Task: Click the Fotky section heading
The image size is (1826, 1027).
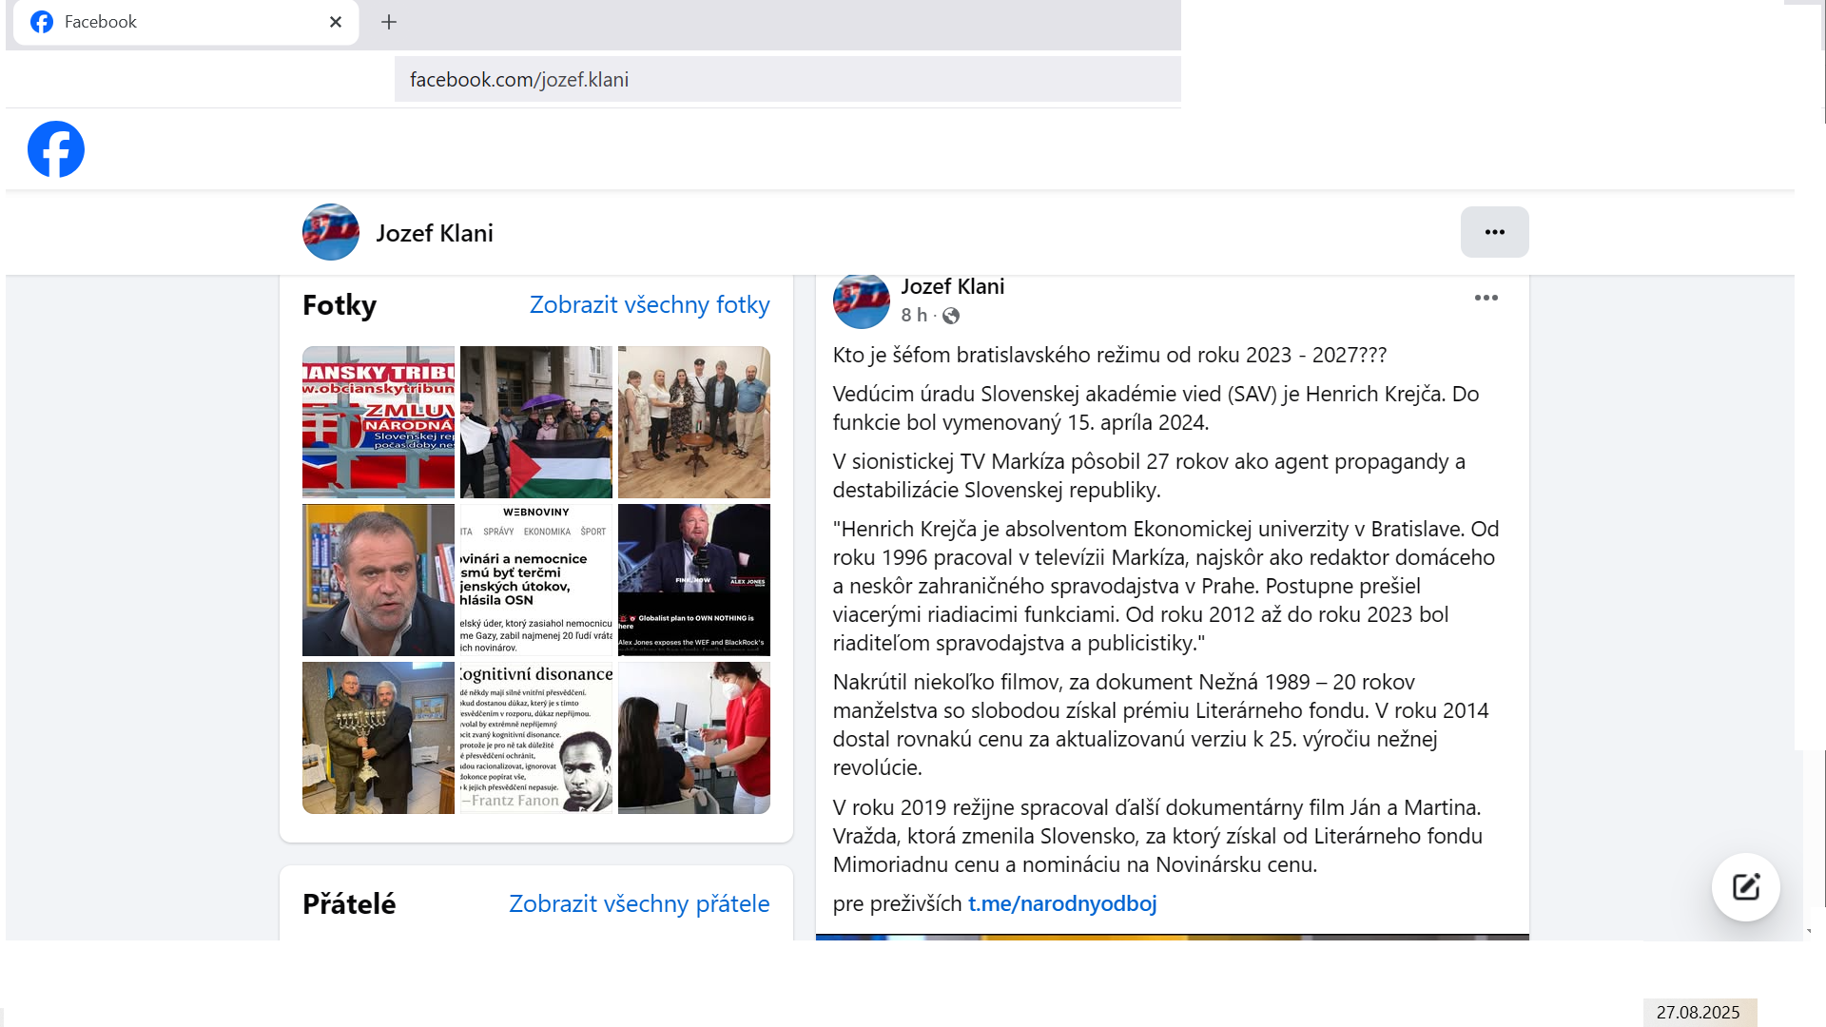Action: point(340,305)
